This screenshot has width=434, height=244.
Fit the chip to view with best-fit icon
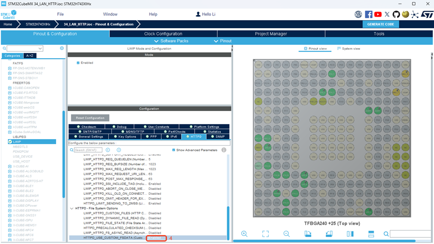pos(265,234)
